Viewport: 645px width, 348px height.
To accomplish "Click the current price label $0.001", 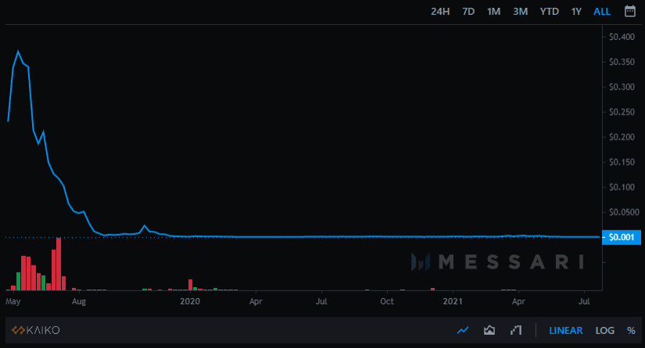I will [621, 237].
